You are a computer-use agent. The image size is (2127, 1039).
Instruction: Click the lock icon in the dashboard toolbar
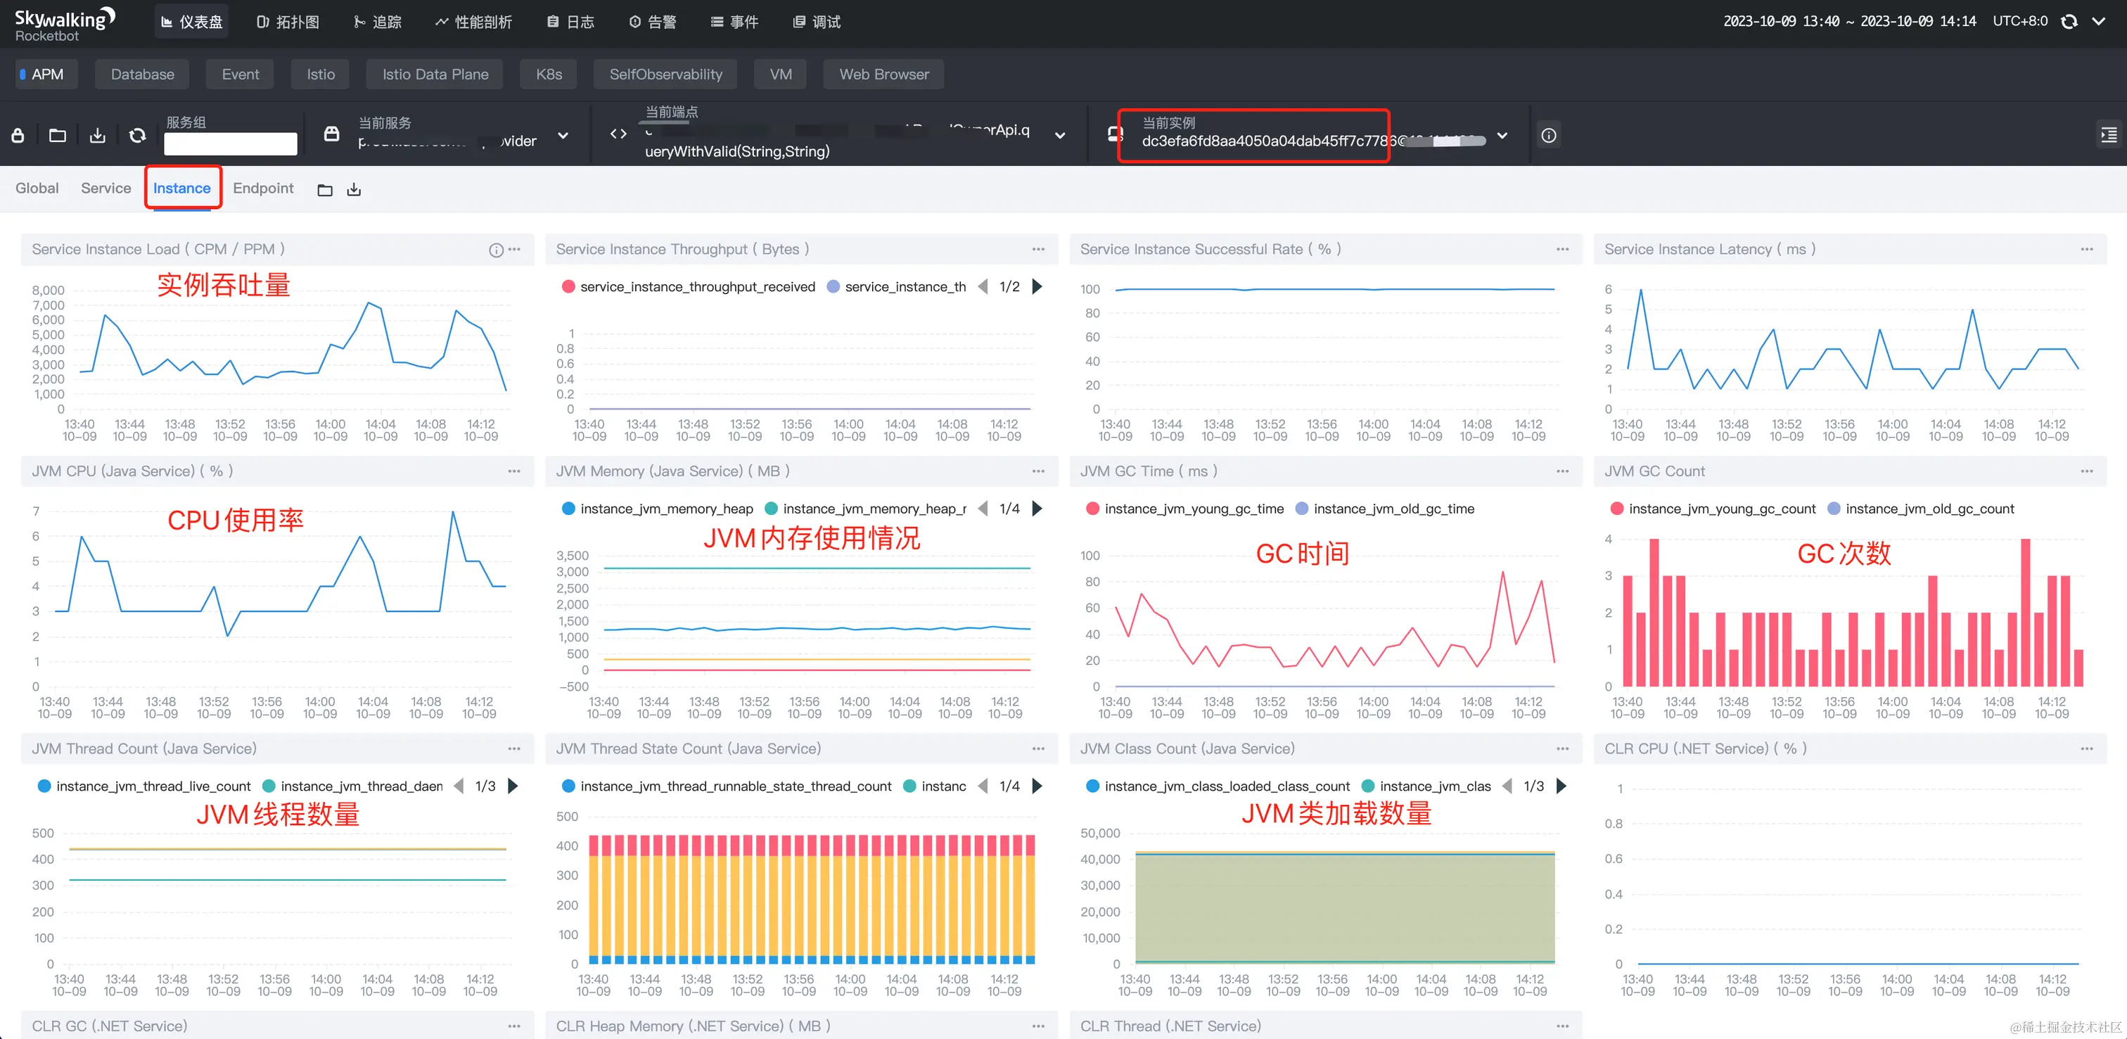click(18, 136)
